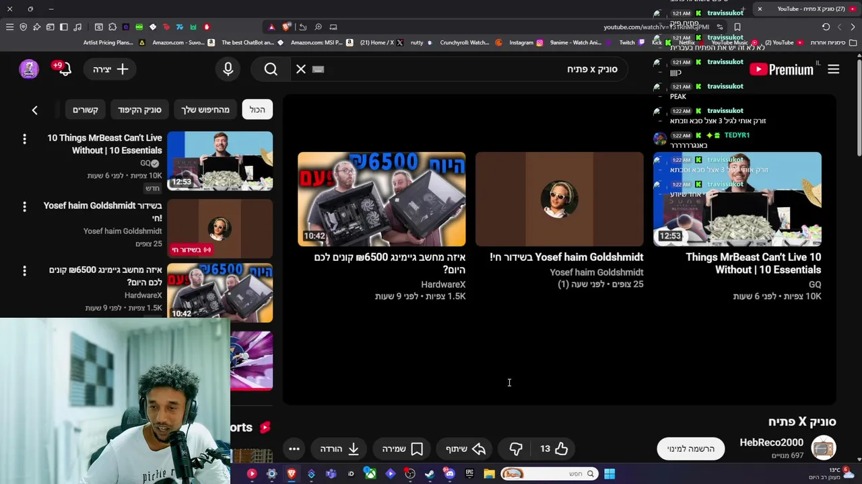
Task: Select the 'קשורים' filter chip
Action: [86, 110]
